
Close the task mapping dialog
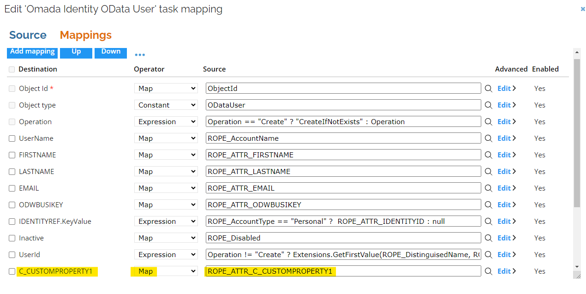pos(583,9)
